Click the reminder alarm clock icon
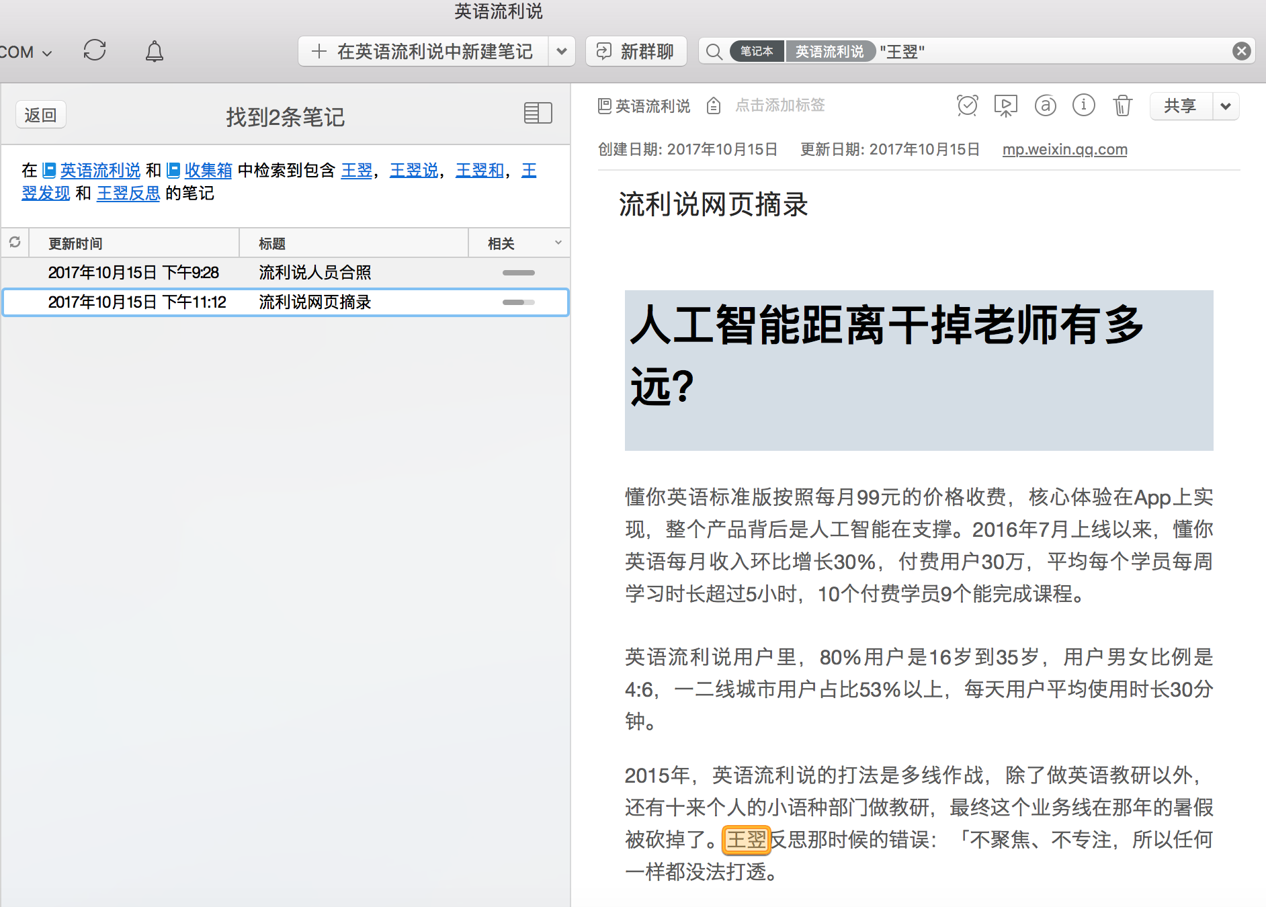This screenshot has height=907, width=1266. click(967, 105)
